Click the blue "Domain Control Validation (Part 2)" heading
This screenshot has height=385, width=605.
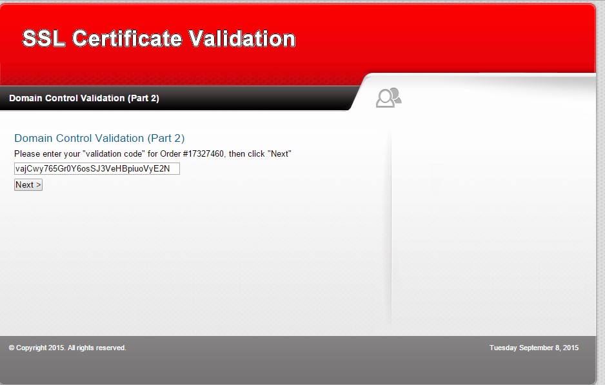[99, 138]
